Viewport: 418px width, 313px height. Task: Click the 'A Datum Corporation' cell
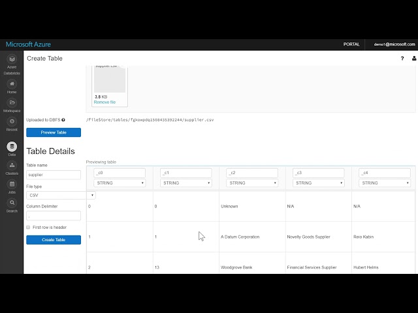(x=240, y=237)
